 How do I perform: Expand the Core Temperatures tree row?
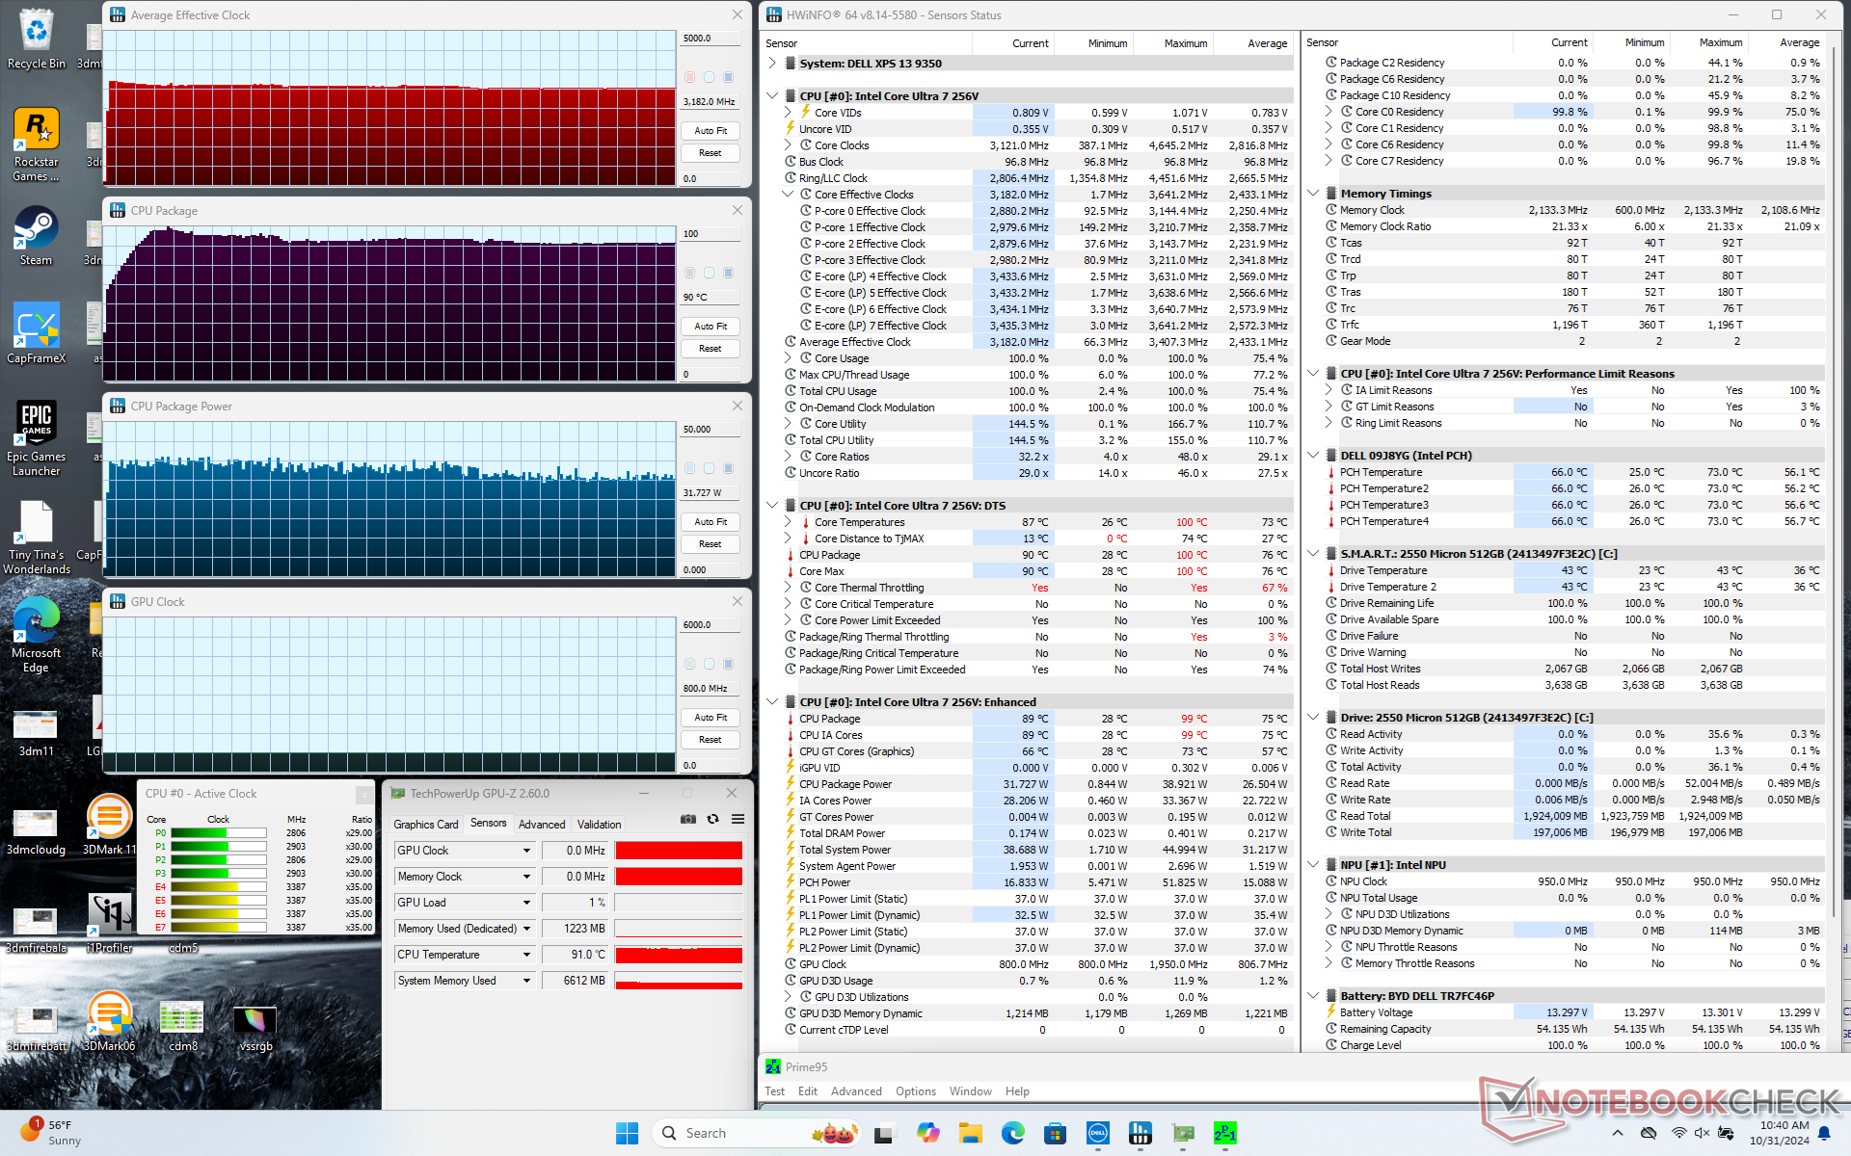[788, 522]
